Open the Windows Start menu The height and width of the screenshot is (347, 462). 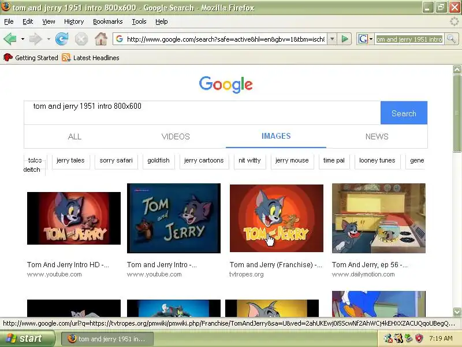27,338
